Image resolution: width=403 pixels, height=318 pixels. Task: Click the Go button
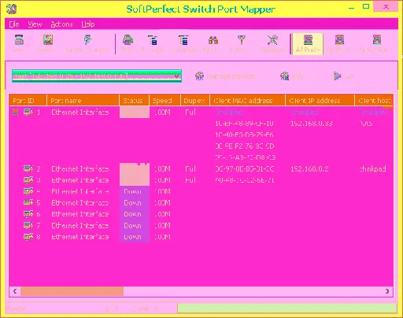pos(343,76)
